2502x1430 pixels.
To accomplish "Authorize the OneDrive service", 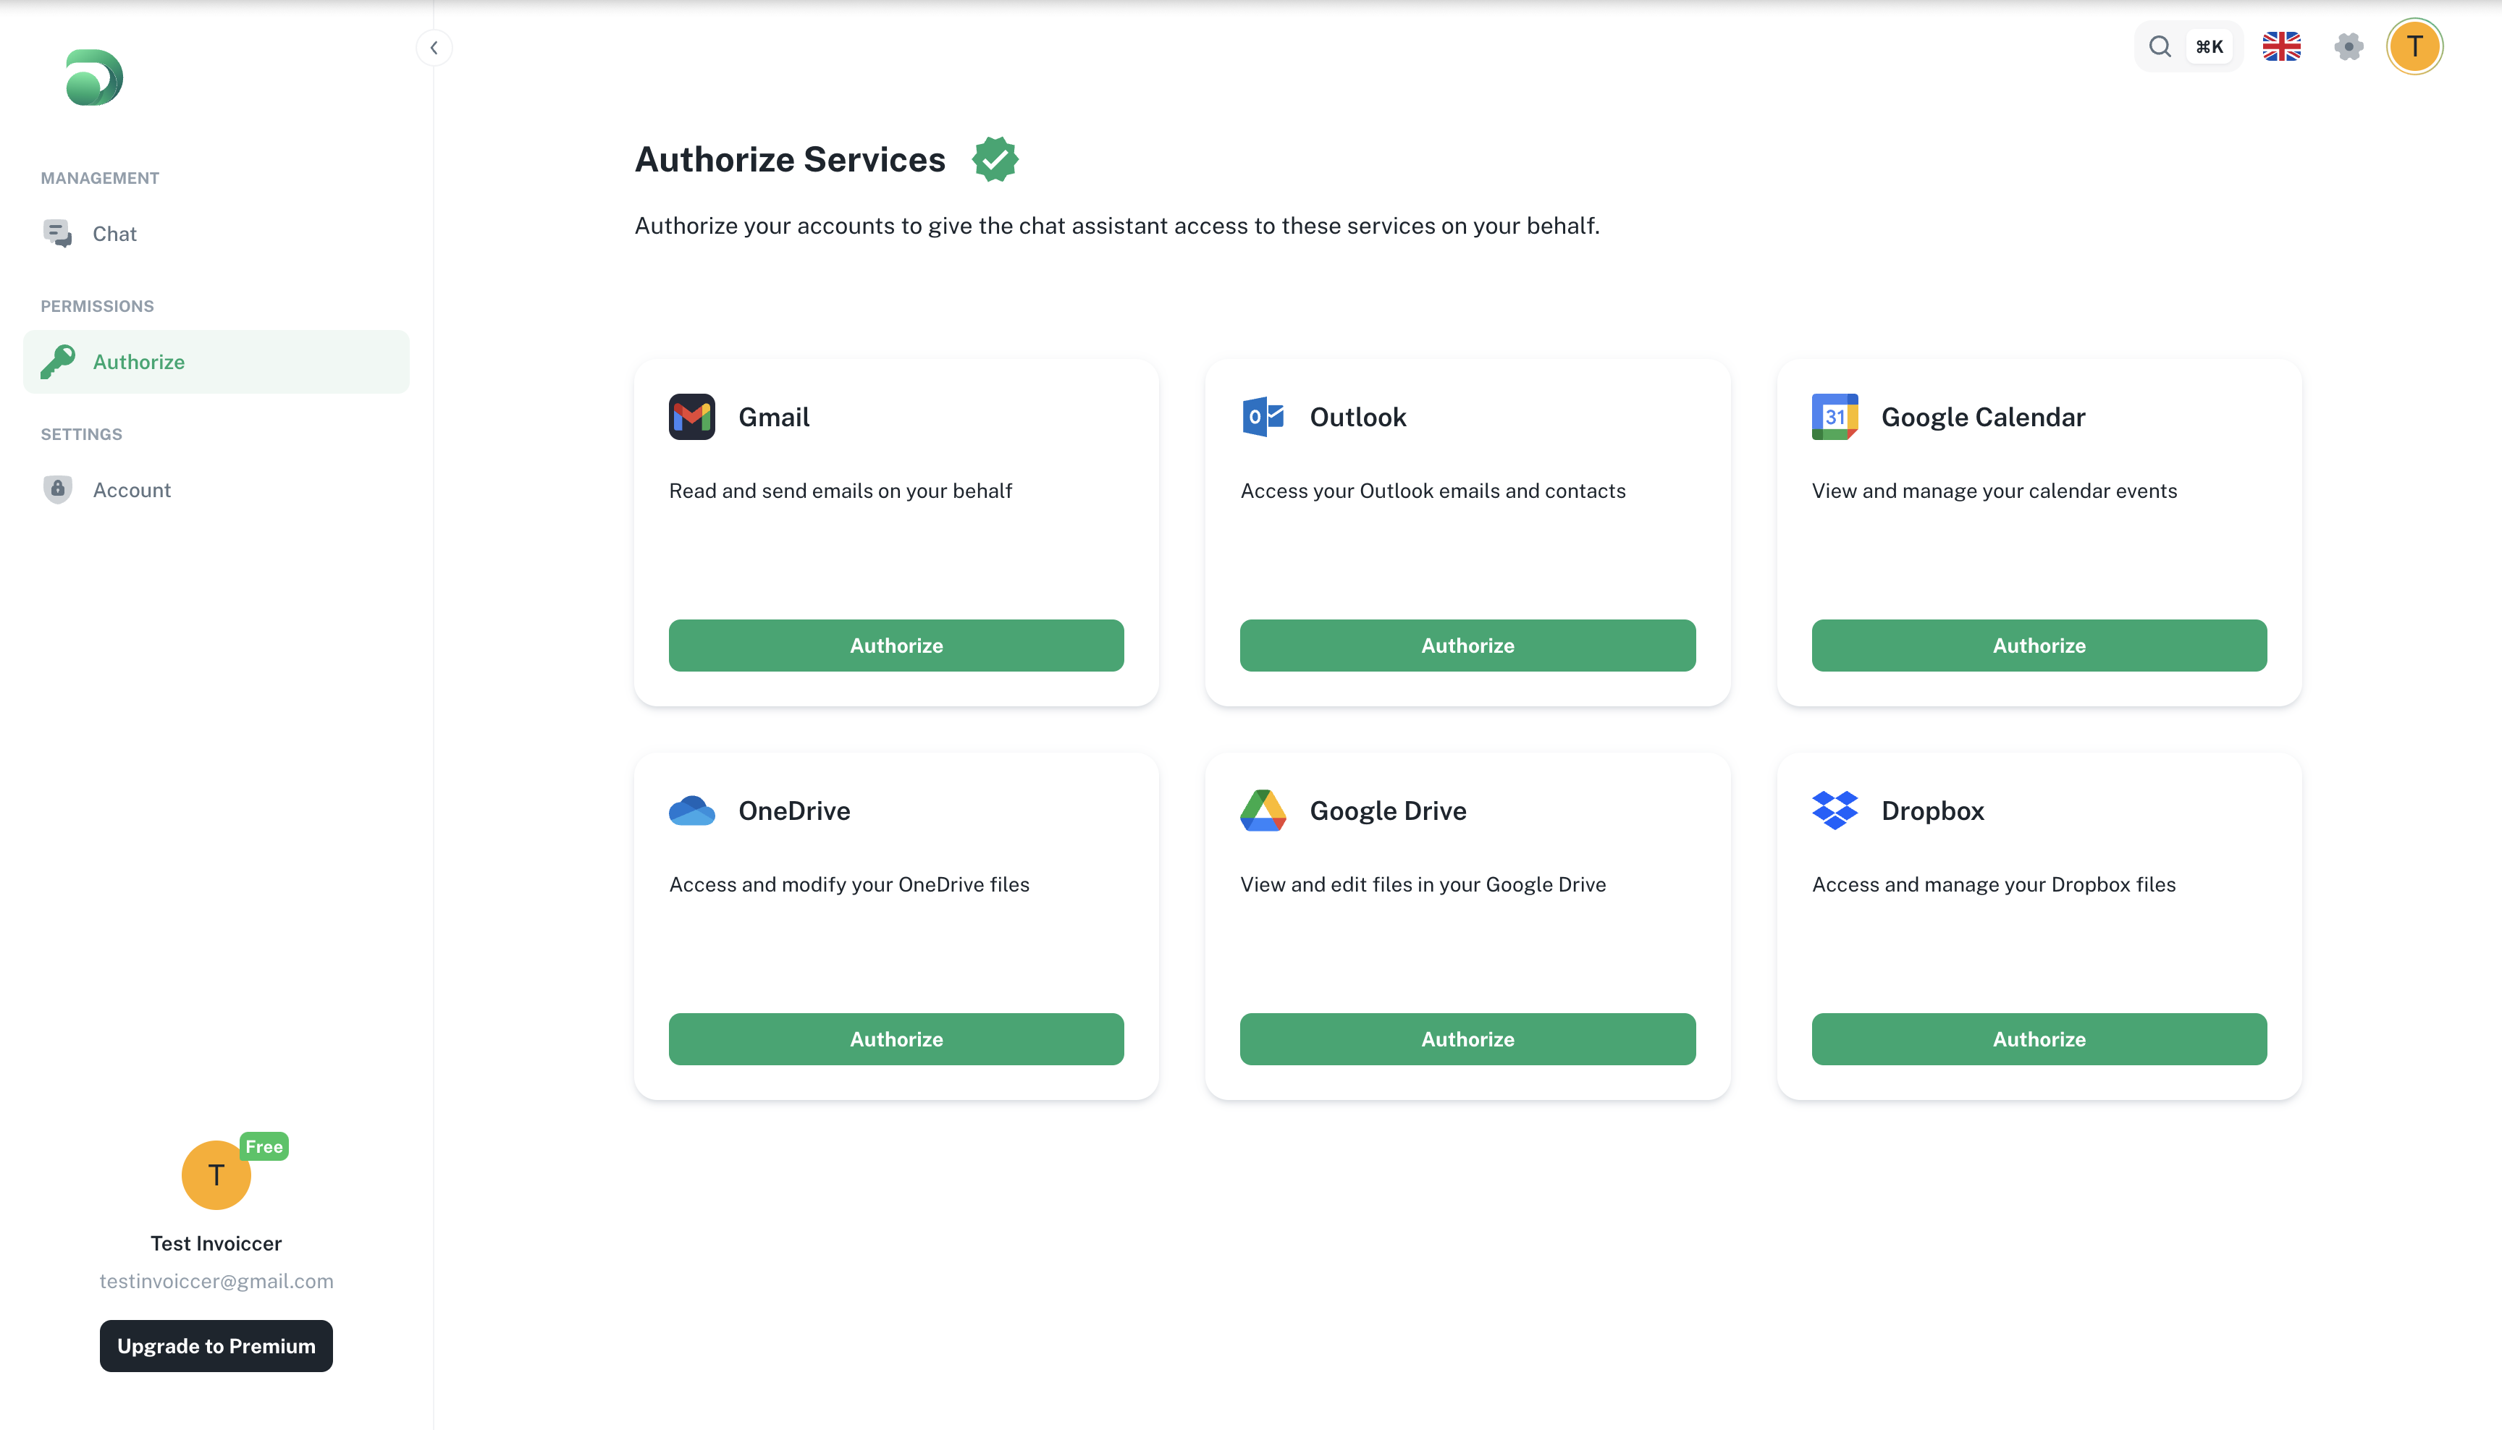I will pos(896,1039).
